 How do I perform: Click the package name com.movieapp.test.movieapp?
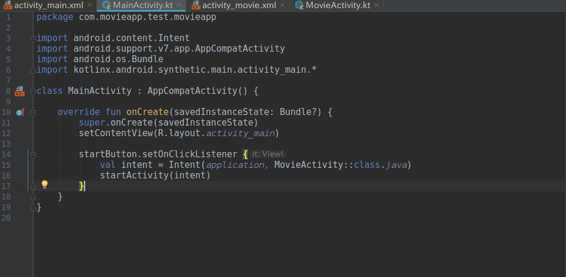148,17
